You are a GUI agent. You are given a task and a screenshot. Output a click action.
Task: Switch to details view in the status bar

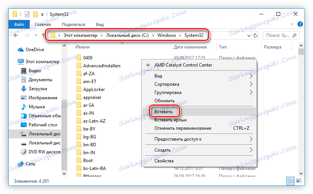(290, 181)
